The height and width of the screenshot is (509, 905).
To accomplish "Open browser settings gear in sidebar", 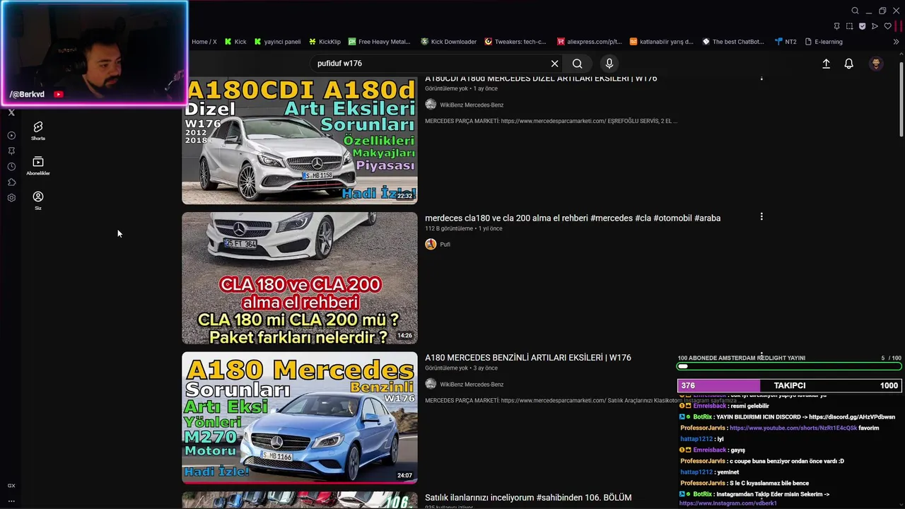I will [x=11, y=198].
